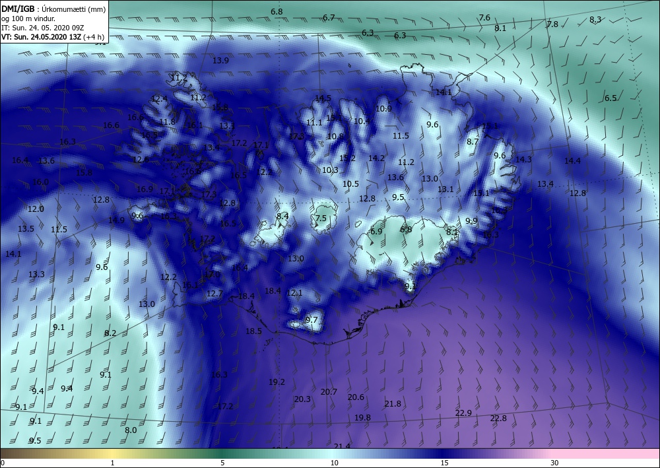Click the 'VT: Sun. 24.05.2020 13Z' valid time
The width and height of the screenshot is (660, 468).
(x=41, y=36)
